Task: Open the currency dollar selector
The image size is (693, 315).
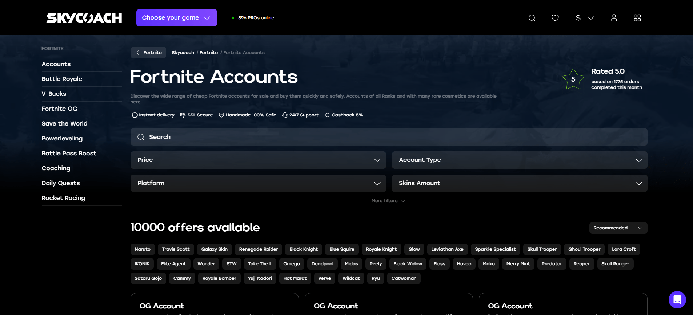Action: pos(584,18)
